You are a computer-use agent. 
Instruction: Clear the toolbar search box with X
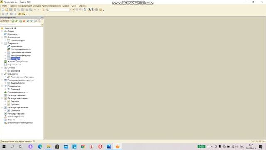pos(73,10)
